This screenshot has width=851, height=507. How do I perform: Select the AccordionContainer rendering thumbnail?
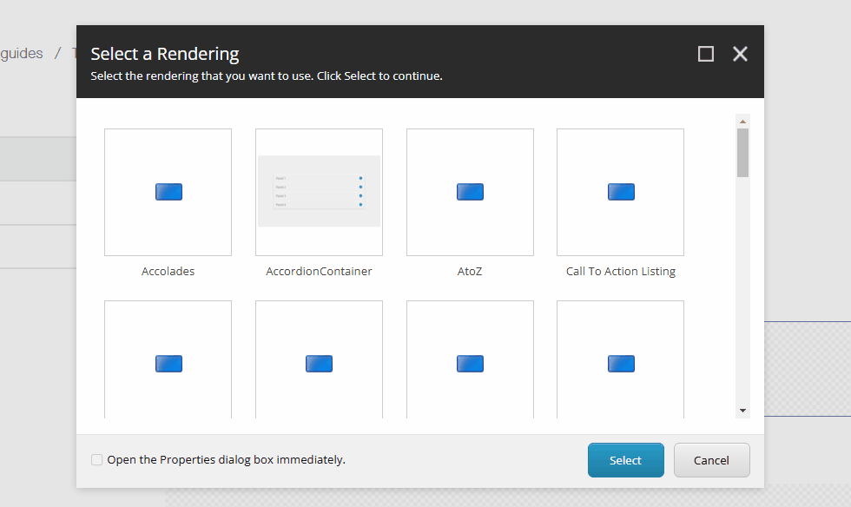(x=319, y=192)
